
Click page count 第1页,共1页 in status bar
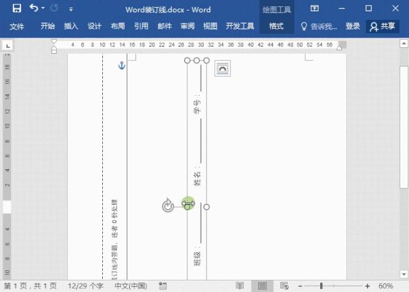point(30,286)
